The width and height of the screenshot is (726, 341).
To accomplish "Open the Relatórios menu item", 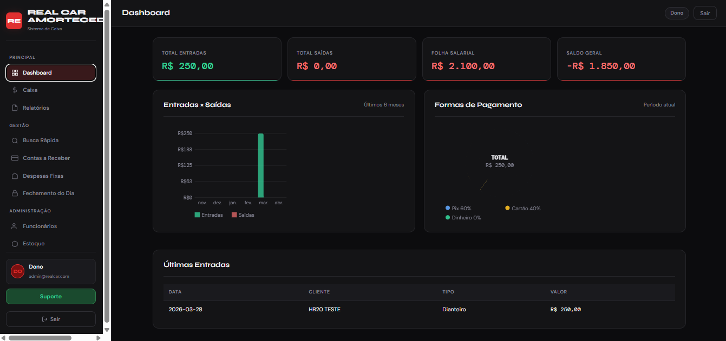I will [x=36, y=108].
